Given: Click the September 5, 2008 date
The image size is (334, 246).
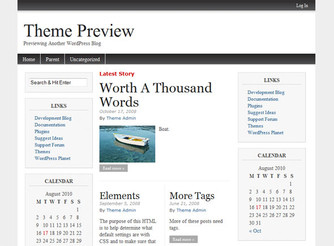Looking at the screenshot, I should (x=119, y=203).
